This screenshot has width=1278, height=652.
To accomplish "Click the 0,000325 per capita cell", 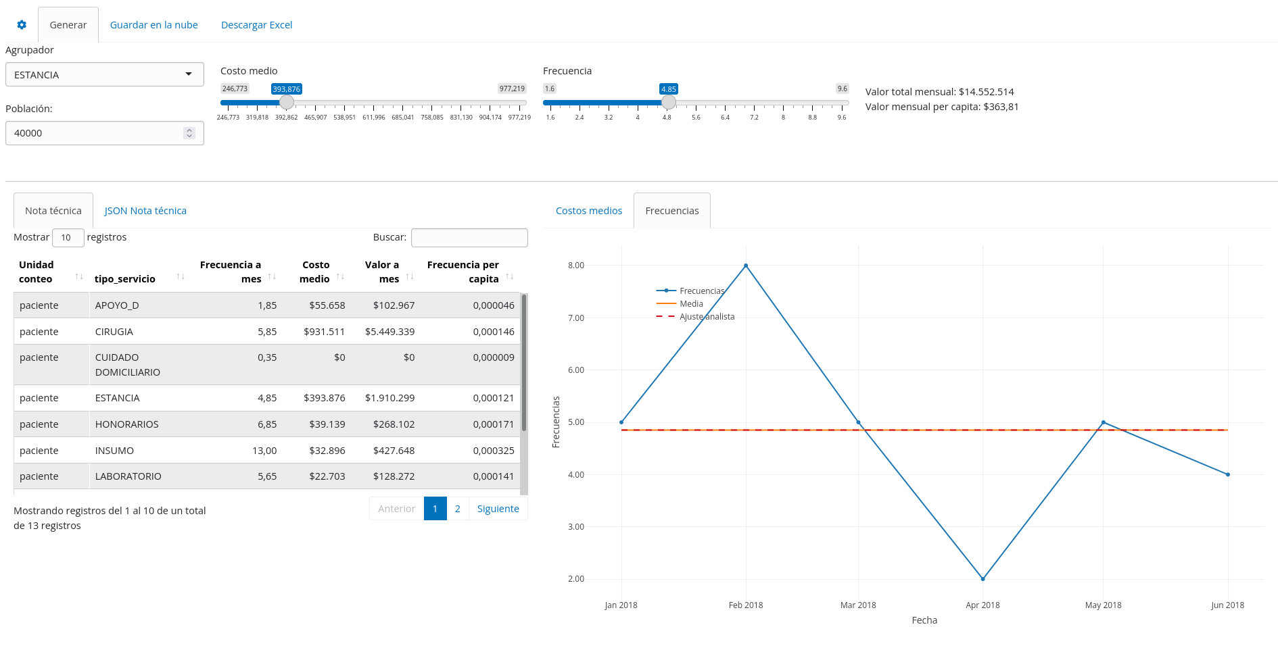I will click(494, 451).
